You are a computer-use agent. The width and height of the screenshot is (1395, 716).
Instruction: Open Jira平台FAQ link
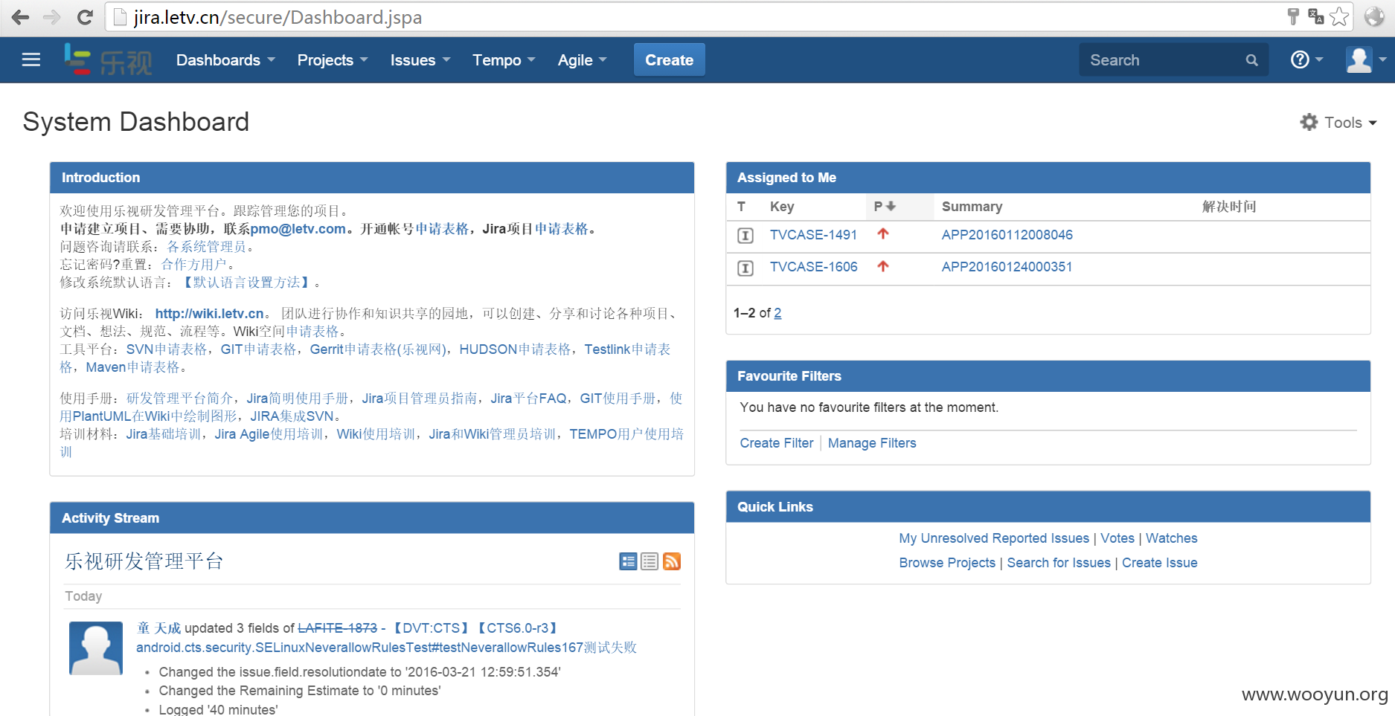tap(528, 399)
